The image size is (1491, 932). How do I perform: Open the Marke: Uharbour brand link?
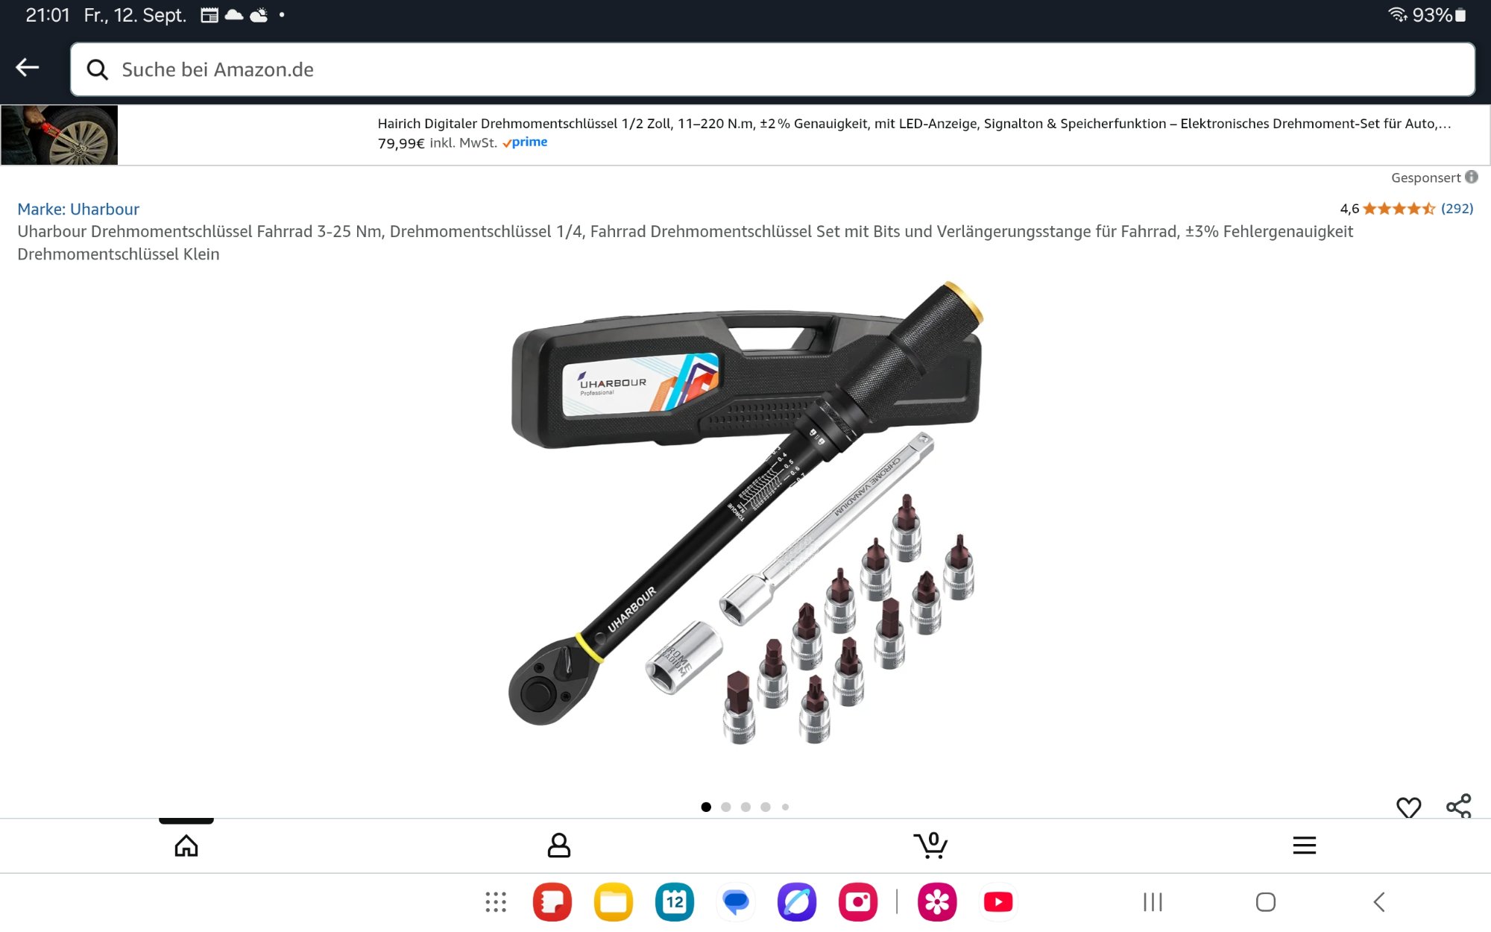tap(78, 210)
